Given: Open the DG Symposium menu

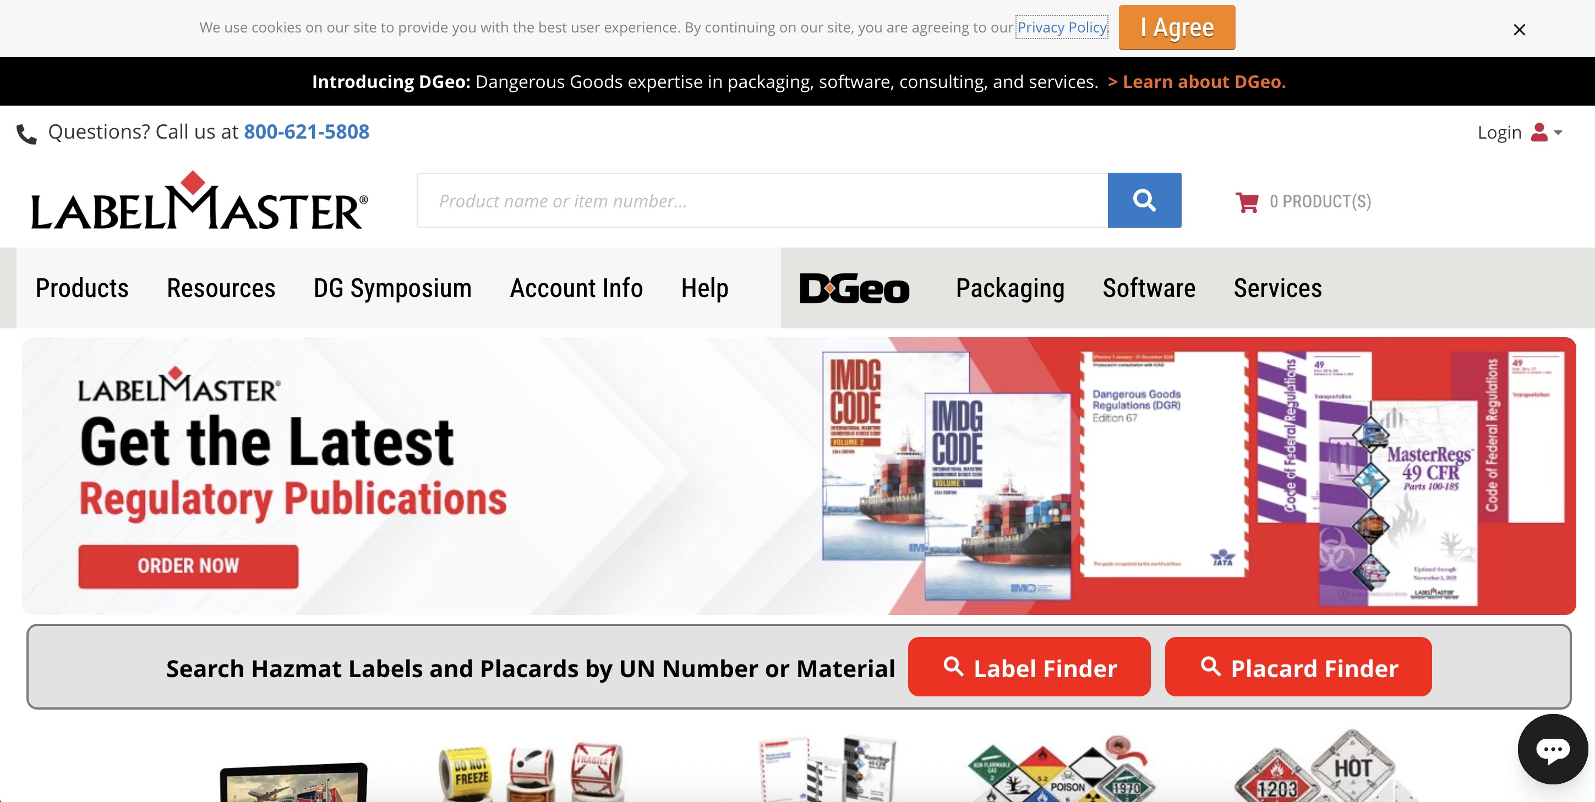Looking at the screenshot, I should click(392, 288).
